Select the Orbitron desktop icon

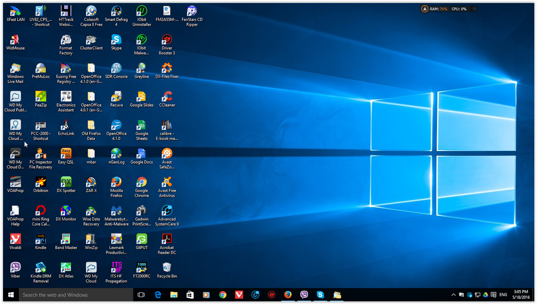[41, 185]
